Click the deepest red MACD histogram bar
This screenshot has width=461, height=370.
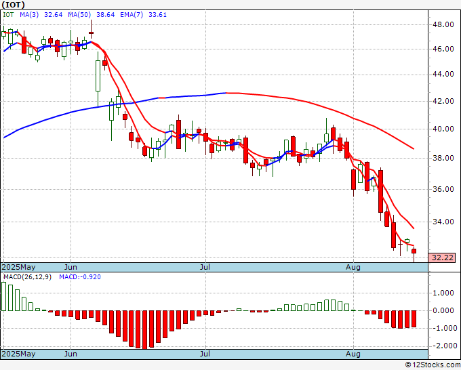[x=144, y=330]
